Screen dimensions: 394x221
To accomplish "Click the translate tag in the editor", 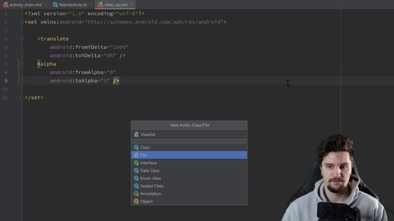I will click(x=53, y=39).
